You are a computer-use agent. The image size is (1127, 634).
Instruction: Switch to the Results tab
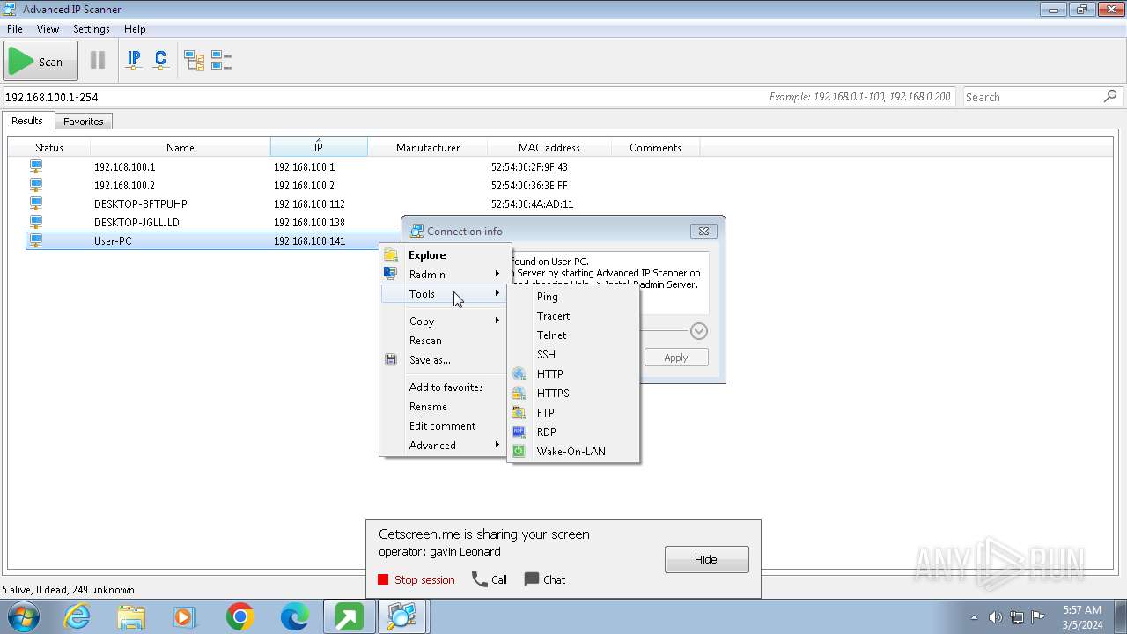(x=27, y=121)
